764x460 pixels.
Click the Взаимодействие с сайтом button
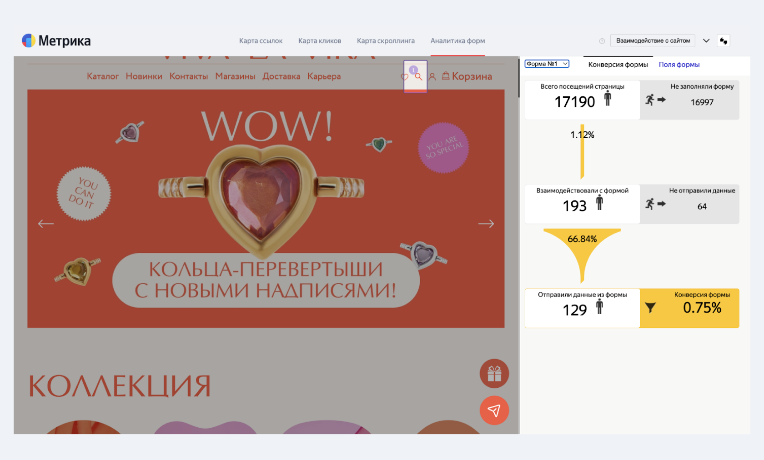(x=653, y=40)
